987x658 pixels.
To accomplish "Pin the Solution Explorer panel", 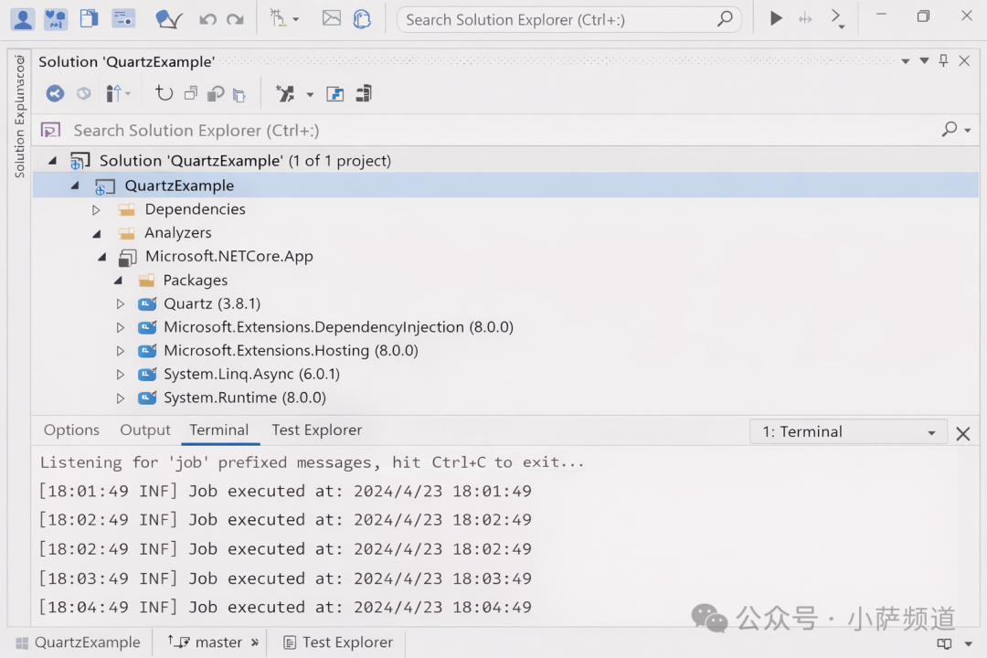I will click(943, 60).
